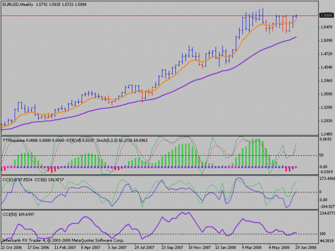This screenshot has height=251, width=335.
Task: Click the 22 Oct 2006 date label
Action: 11,248
